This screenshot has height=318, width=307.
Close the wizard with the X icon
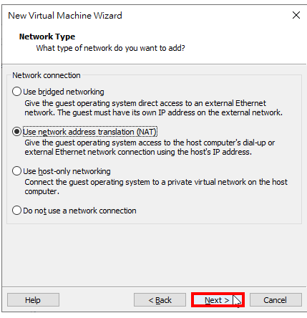point(296,15)
